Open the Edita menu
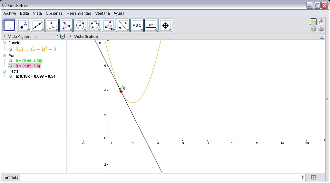This screenshot has width=330, height=183. point(24,13)
